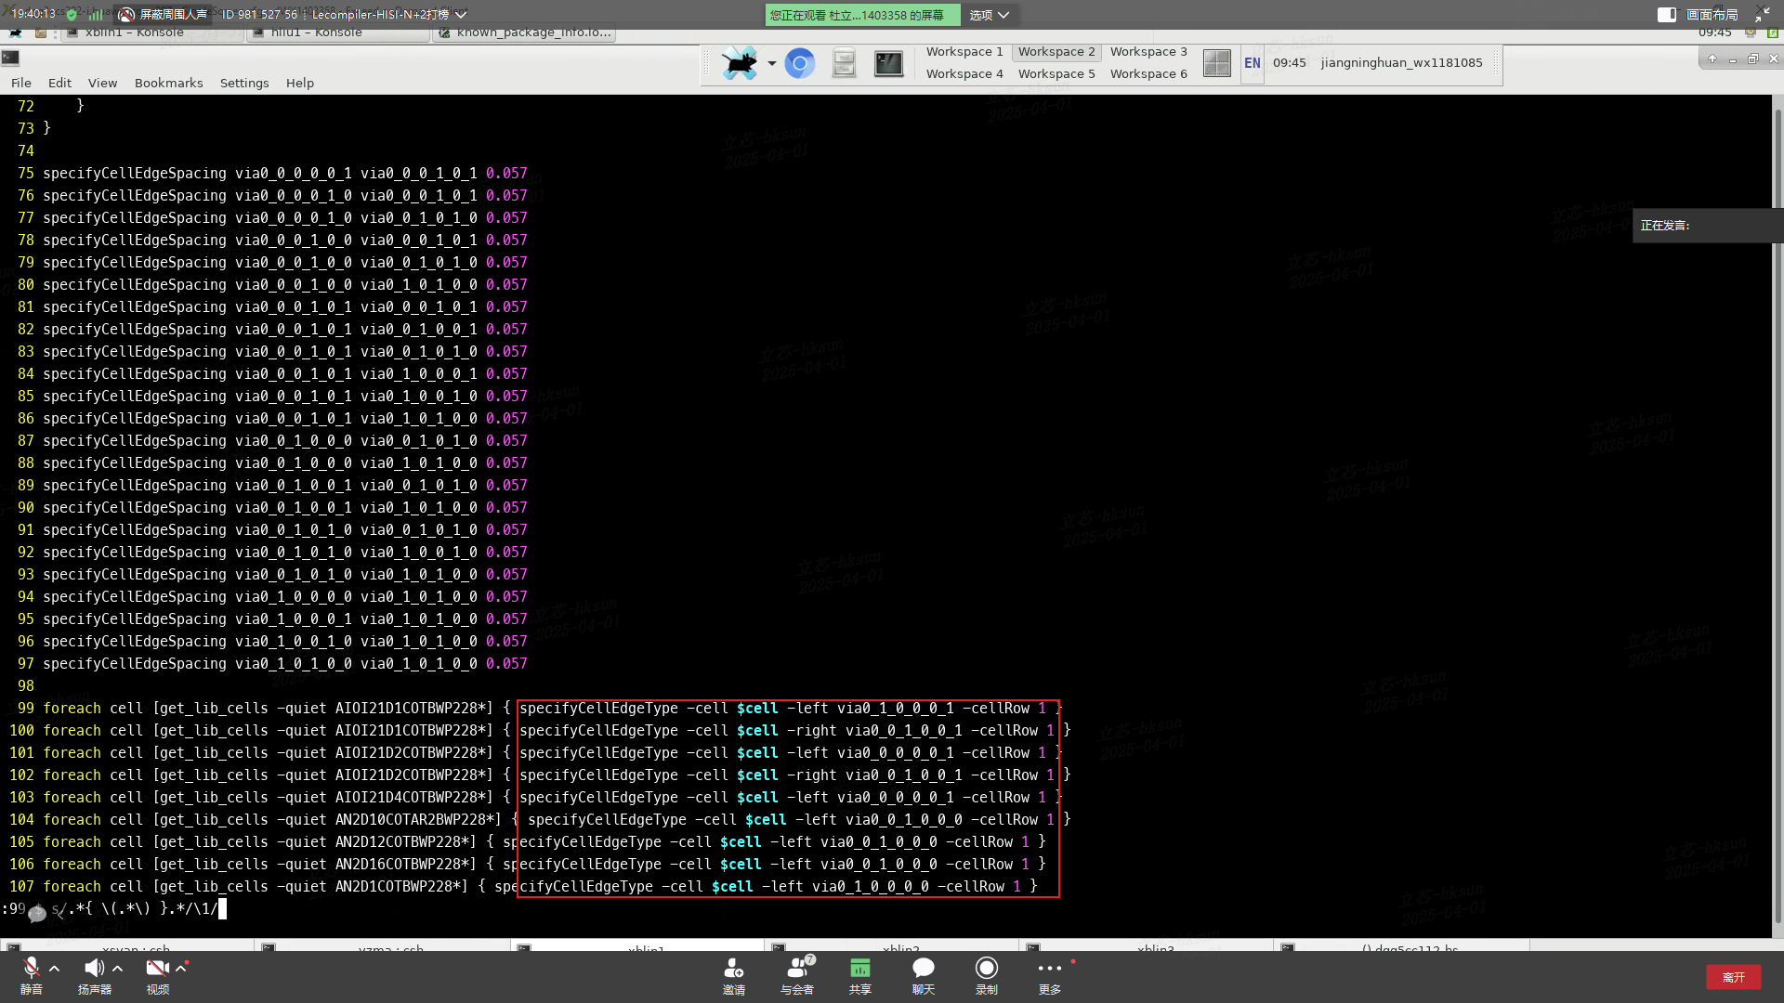Click the microphone mute icon

click(x=31, y=969)
